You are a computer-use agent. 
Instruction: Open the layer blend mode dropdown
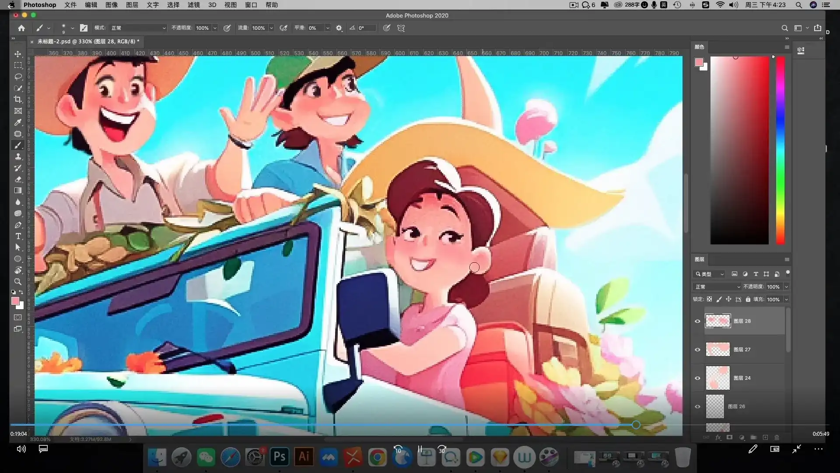(717, 287)
